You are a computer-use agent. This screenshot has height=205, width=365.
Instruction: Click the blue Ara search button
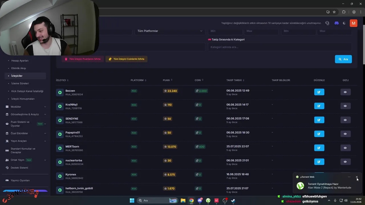[343, 59]
